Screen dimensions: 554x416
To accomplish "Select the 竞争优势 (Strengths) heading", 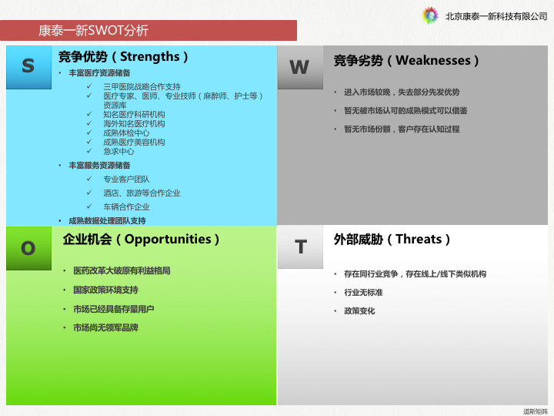I will pos(123,57).
